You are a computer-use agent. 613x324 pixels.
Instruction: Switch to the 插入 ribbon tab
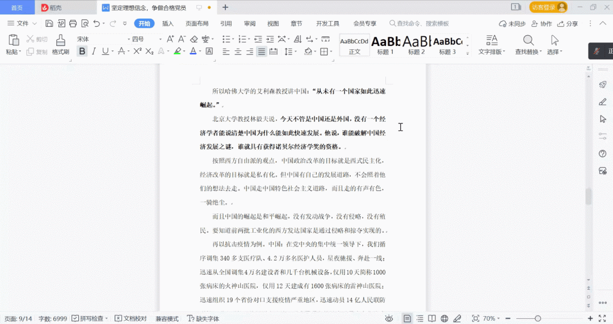[x=168, y=24]
